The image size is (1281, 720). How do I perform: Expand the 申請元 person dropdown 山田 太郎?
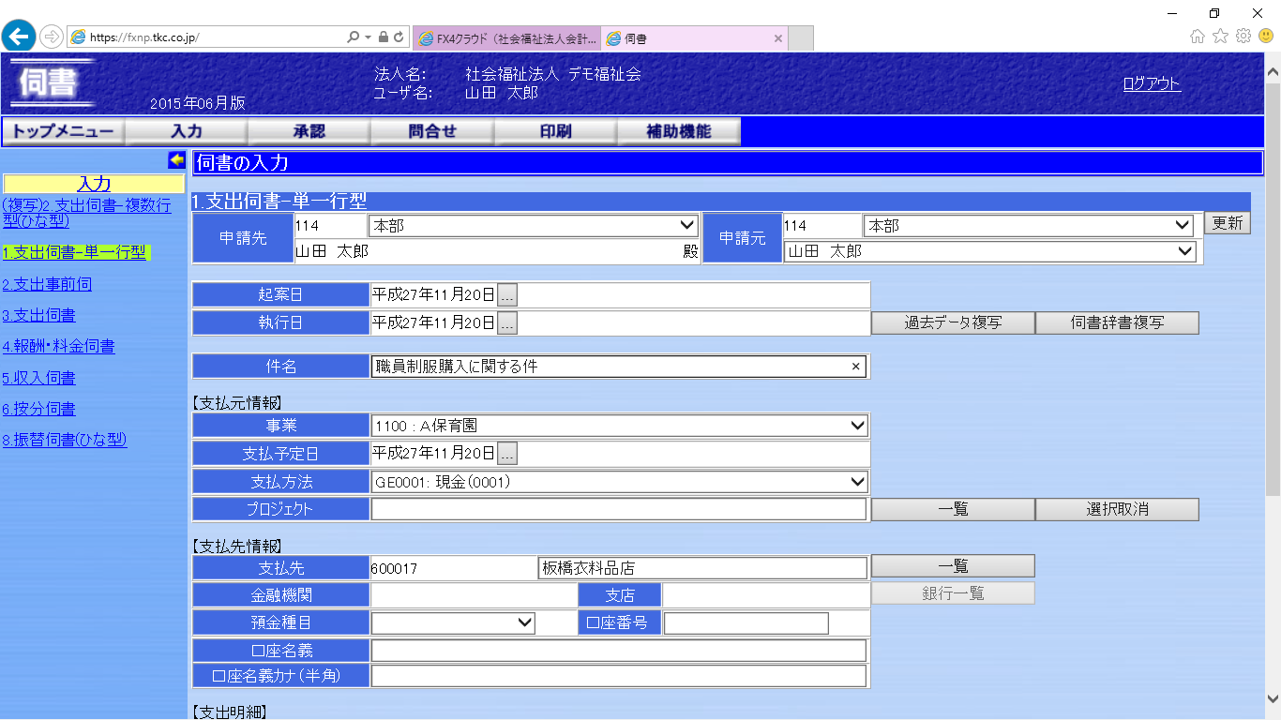(x=990, y=251)
